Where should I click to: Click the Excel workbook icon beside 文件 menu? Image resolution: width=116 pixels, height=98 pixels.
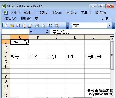6,13
